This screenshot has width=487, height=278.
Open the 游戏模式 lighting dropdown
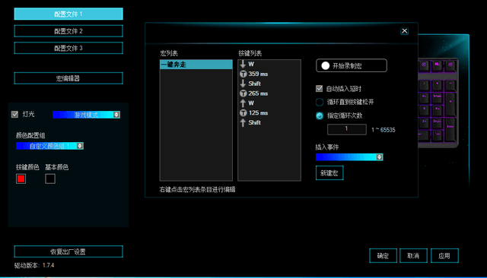pyautogui.click(x=86, y=115)
